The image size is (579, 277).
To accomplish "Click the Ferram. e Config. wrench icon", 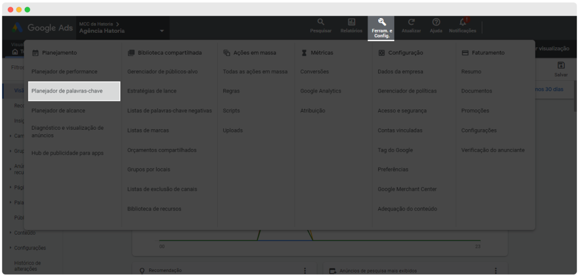I will click(x=382, y=22).
